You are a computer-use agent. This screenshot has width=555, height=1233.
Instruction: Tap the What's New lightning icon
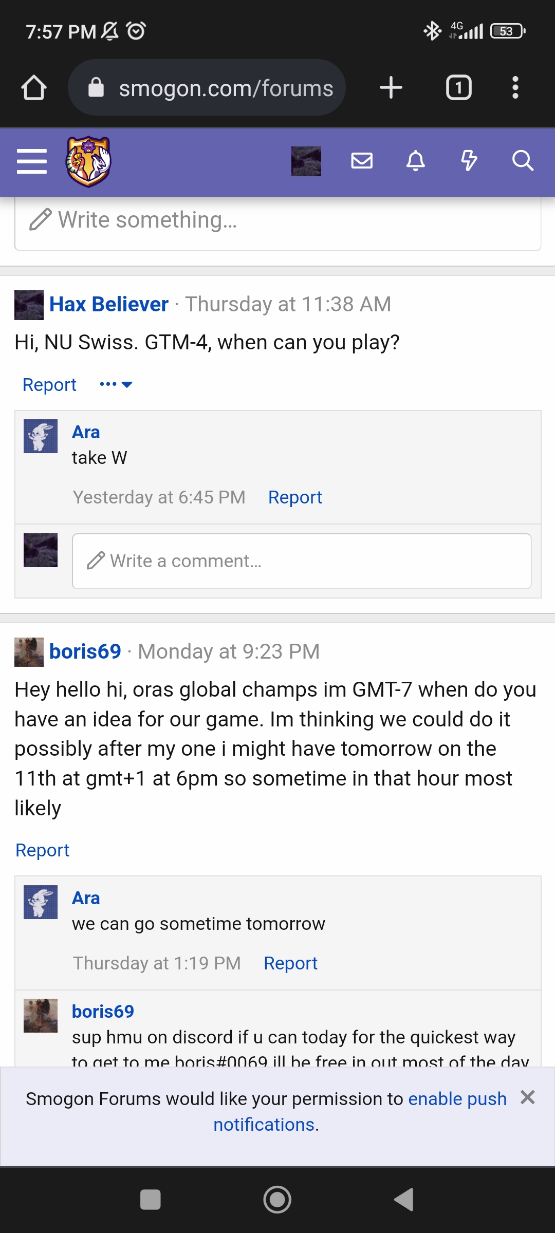pos(469,161)
